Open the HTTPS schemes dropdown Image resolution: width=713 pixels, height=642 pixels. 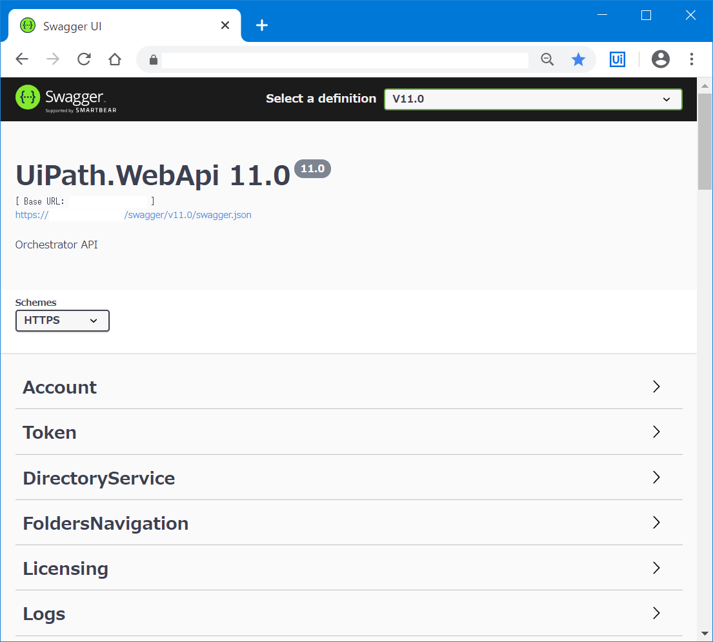(63, 321)
